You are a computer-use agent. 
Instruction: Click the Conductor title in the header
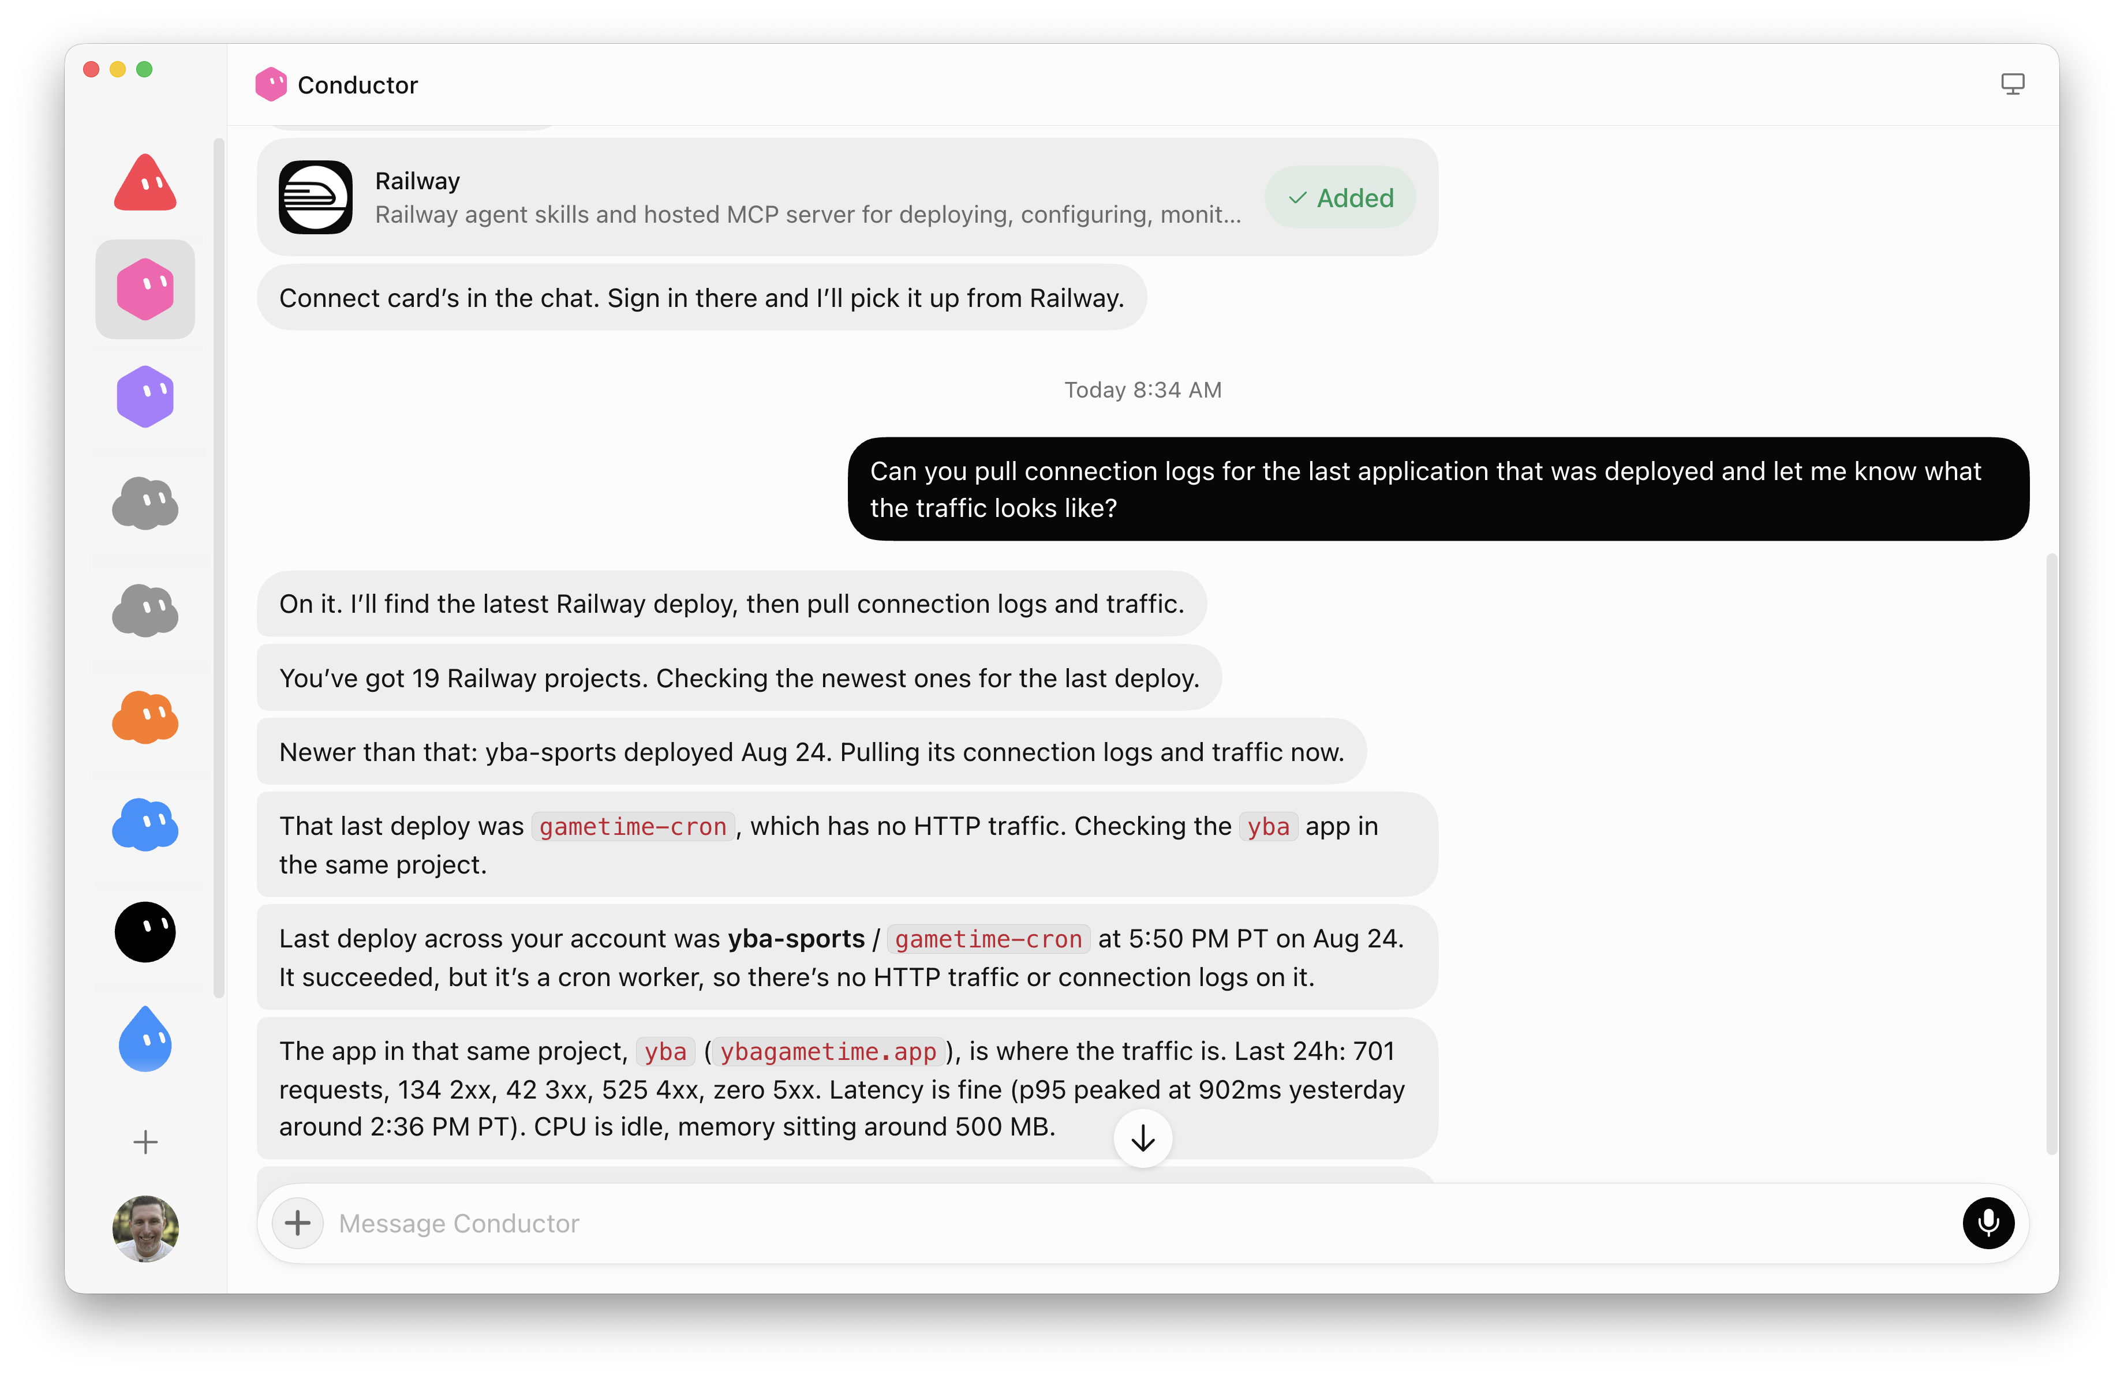[x=357, y=85]
